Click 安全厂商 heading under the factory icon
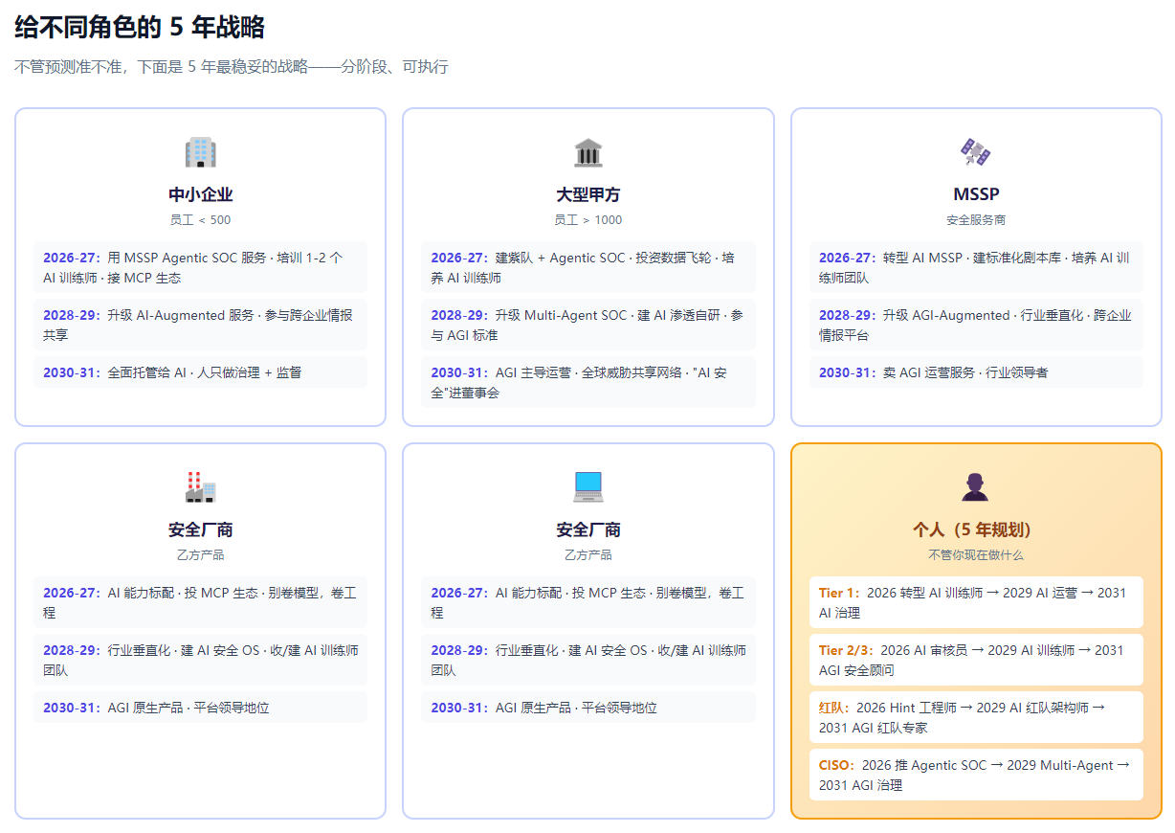This screenshot has height=833, width=1175. [x=200, y=529]
